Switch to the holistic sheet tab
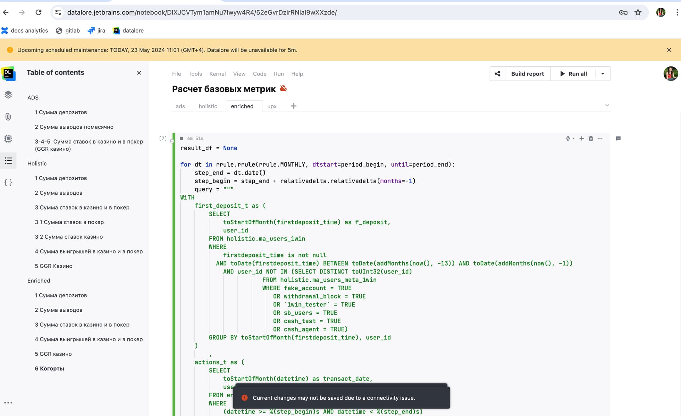The width and height of the screenshot is (681, 416). coord(208,106)
